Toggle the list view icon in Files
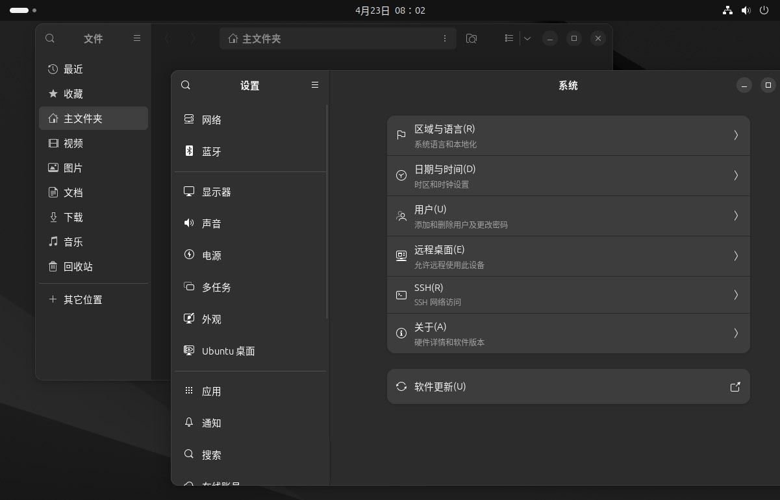Image resolution: width=780 pixels, height=500 pixels. pyautogui.click(x=509, y=38)
